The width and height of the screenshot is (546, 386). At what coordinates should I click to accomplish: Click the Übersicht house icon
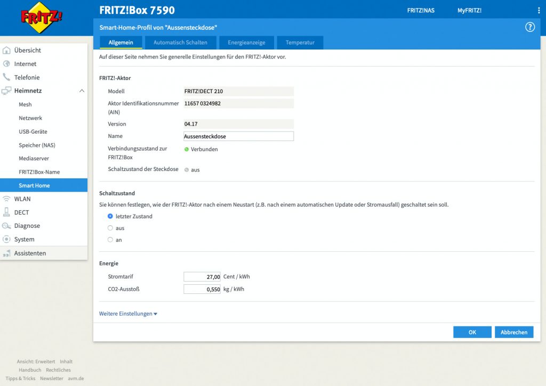[x=6, y=51]
